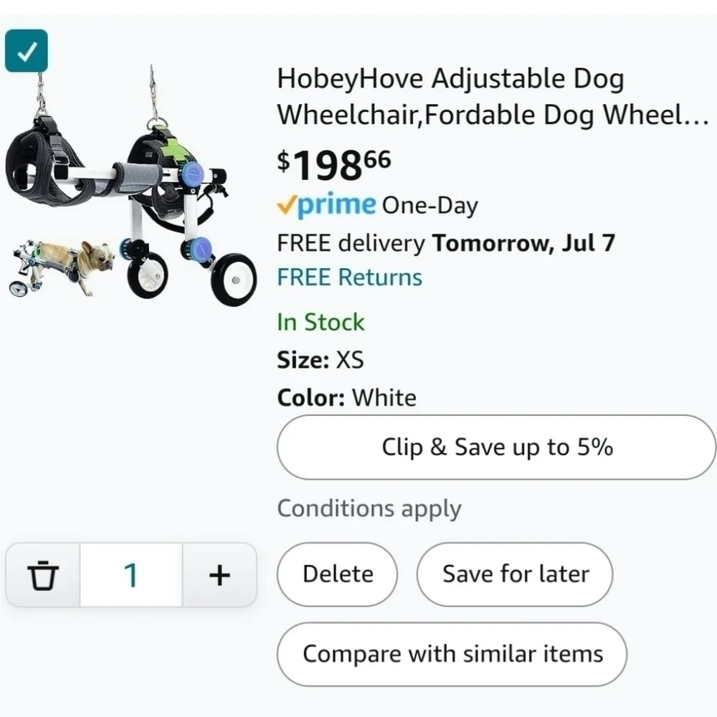Click the Conditions apply text
The width and height of the screenshot is (717, 717).
click(369, 508)
